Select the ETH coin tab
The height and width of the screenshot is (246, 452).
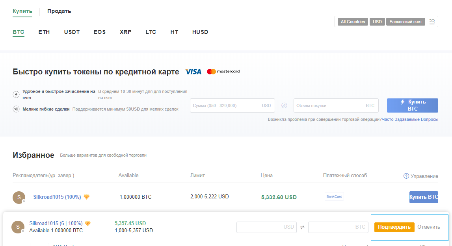pyautogui.click(x=44, y=32)
